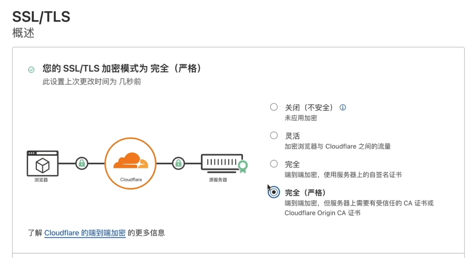Click the green certificate ribbon badge
Viewport: 474px width, 258px height.
[x=243, y=166]
